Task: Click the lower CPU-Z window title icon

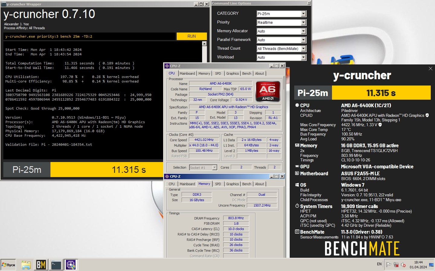Action: pos(167,176)
